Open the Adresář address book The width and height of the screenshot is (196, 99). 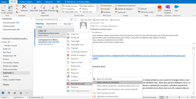tap(142, 9)
